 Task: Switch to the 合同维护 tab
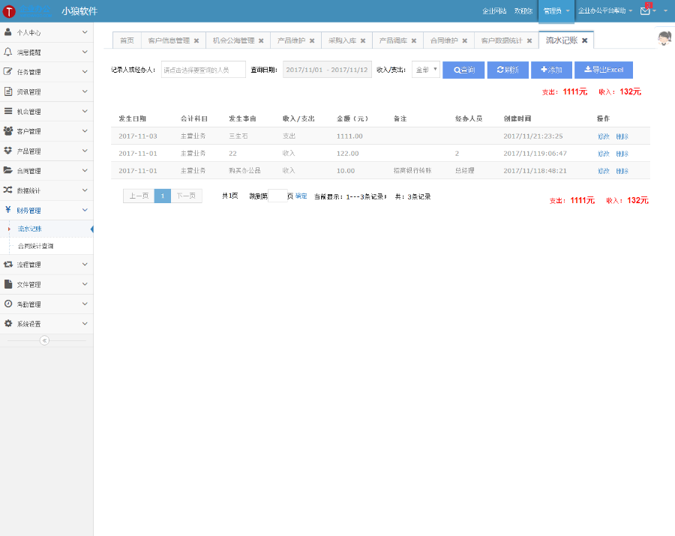(444, 40)
